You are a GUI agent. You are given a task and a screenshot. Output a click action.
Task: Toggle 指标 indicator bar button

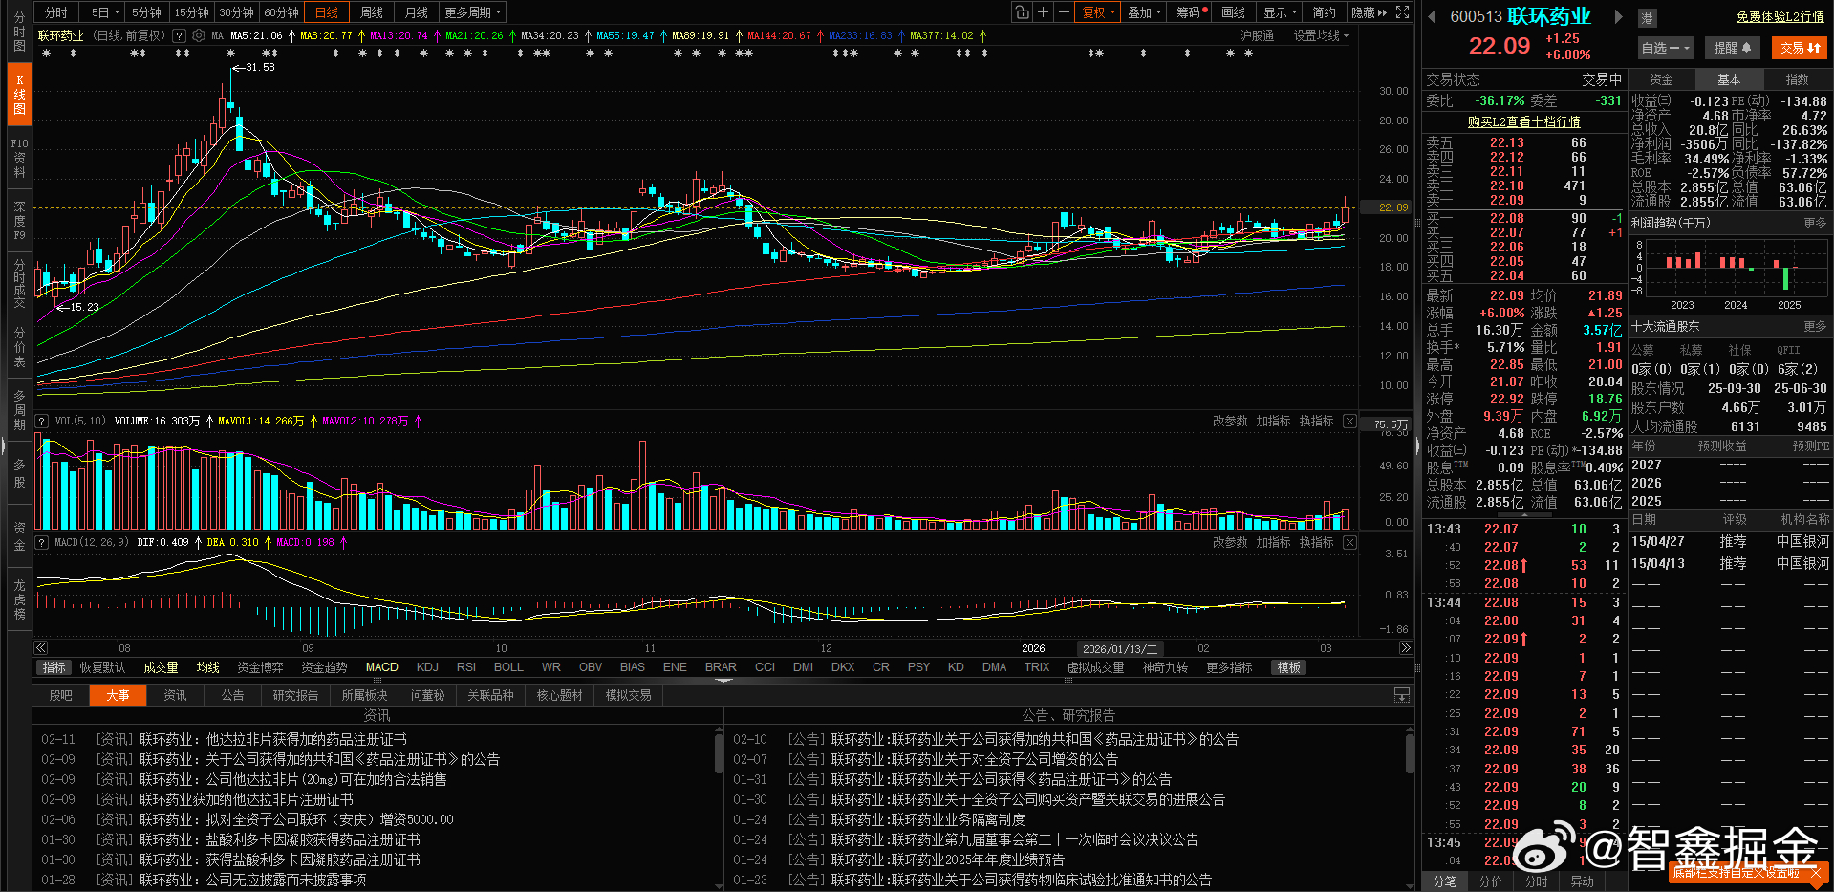[x=54, y=667]
